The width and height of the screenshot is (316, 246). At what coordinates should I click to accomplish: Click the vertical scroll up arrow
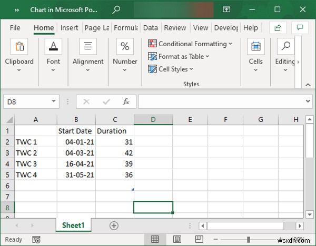310,119
